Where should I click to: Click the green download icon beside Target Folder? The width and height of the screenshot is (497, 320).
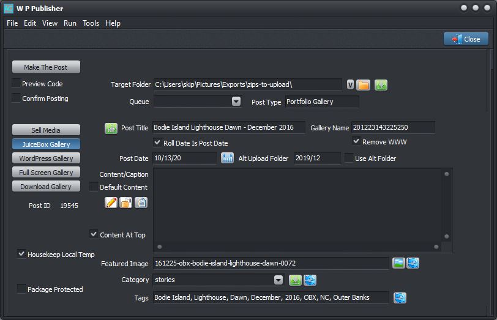coord(381,85)
